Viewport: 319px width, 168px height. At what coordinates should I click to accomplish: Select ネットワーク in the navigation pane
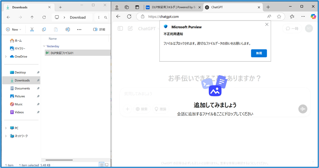19,136
